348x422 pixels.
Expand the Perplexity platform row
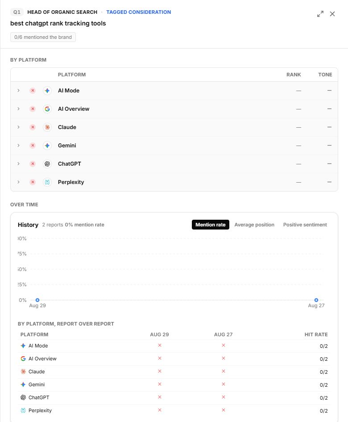click(18, 182)
